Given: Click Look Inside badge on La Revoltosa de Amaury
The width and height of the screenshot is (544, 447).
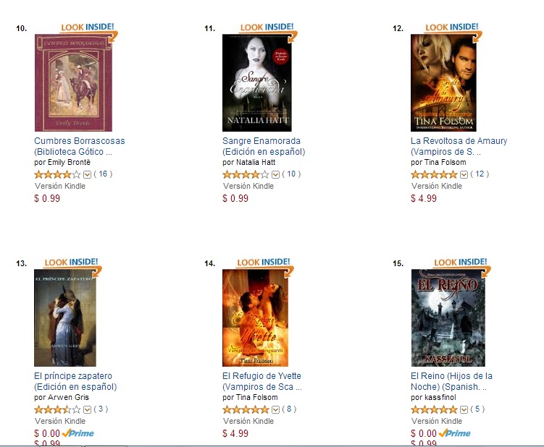Looking at the screenshot, I should [453, 30].
